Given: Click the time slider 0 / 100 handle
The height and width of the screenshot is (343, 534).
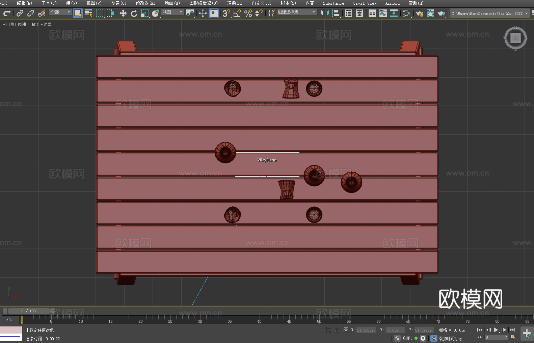Looking at the screenshot, I should [x=28, y=311].
